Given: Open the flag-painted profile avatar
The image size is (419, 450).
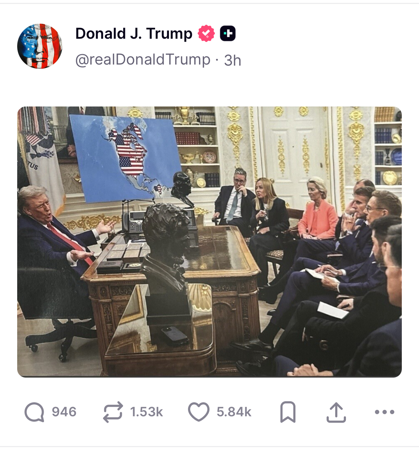Looking at the screenshot, I should (40, 46).
